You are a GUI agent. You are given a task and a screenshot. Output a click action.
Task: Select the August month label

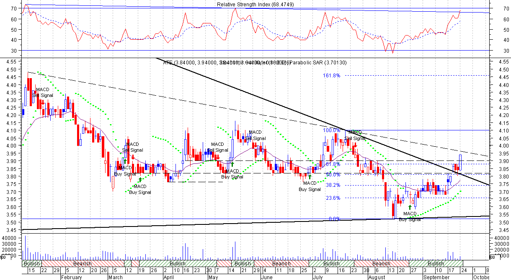pos(377,277)
